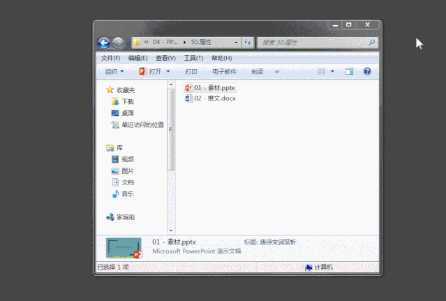Open the 编辑(E) menu

[137, 58]
